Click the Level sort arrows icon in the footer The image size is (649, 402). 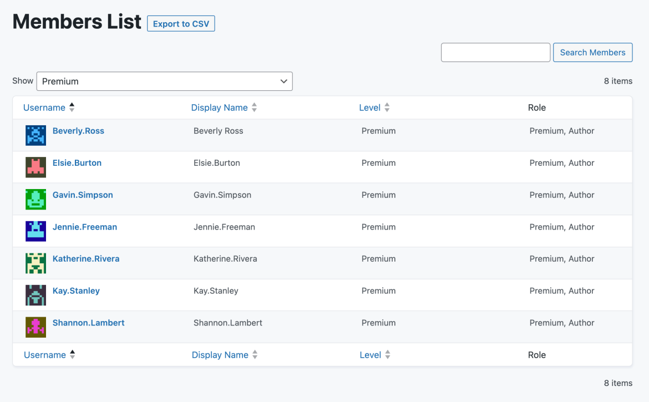(387, 354)
